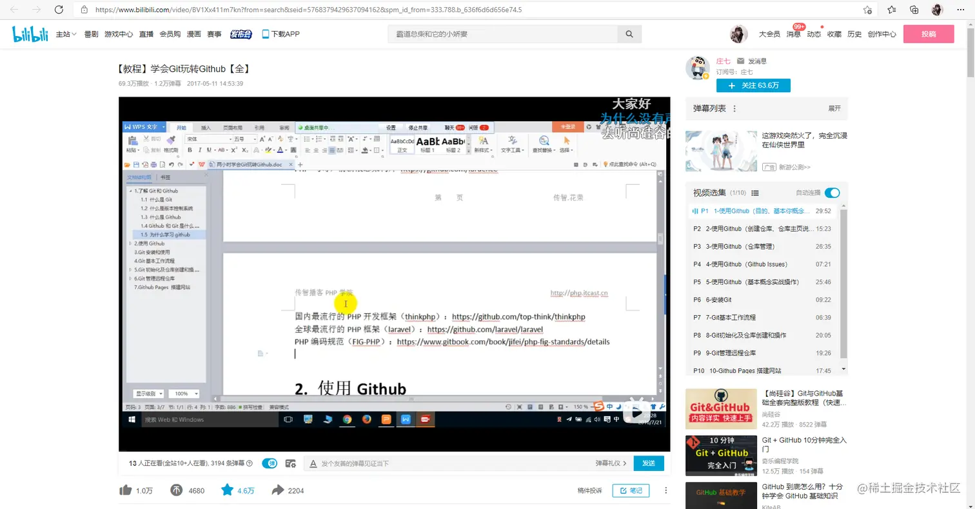Open 历史 in the header
Screen dimensions: 975x509
pyautogui.click(x=854, y=34)
